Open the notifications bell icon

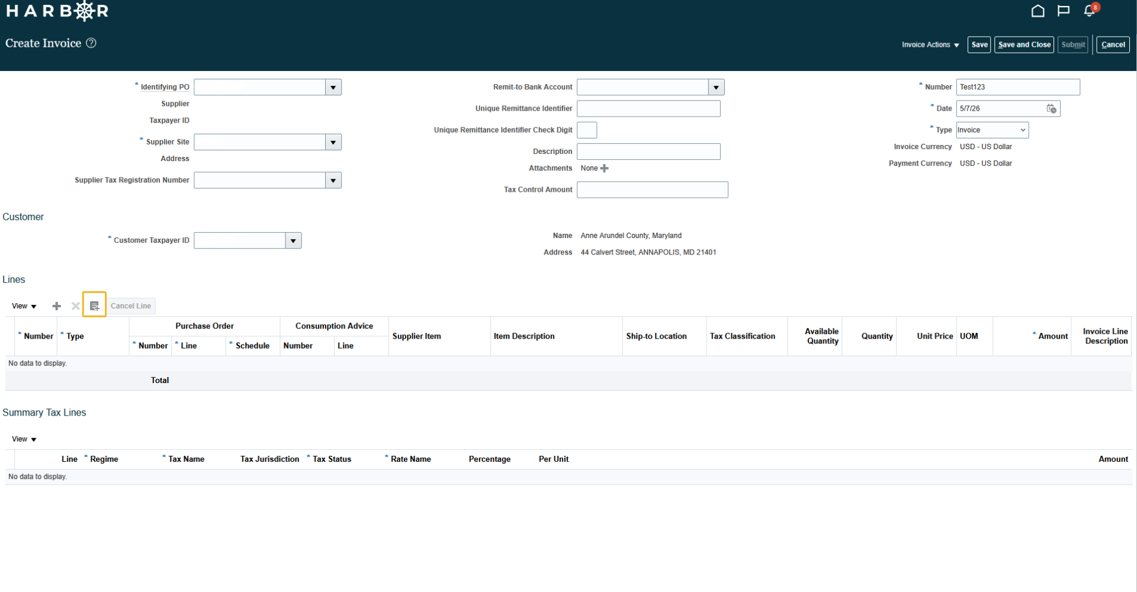1090,11
